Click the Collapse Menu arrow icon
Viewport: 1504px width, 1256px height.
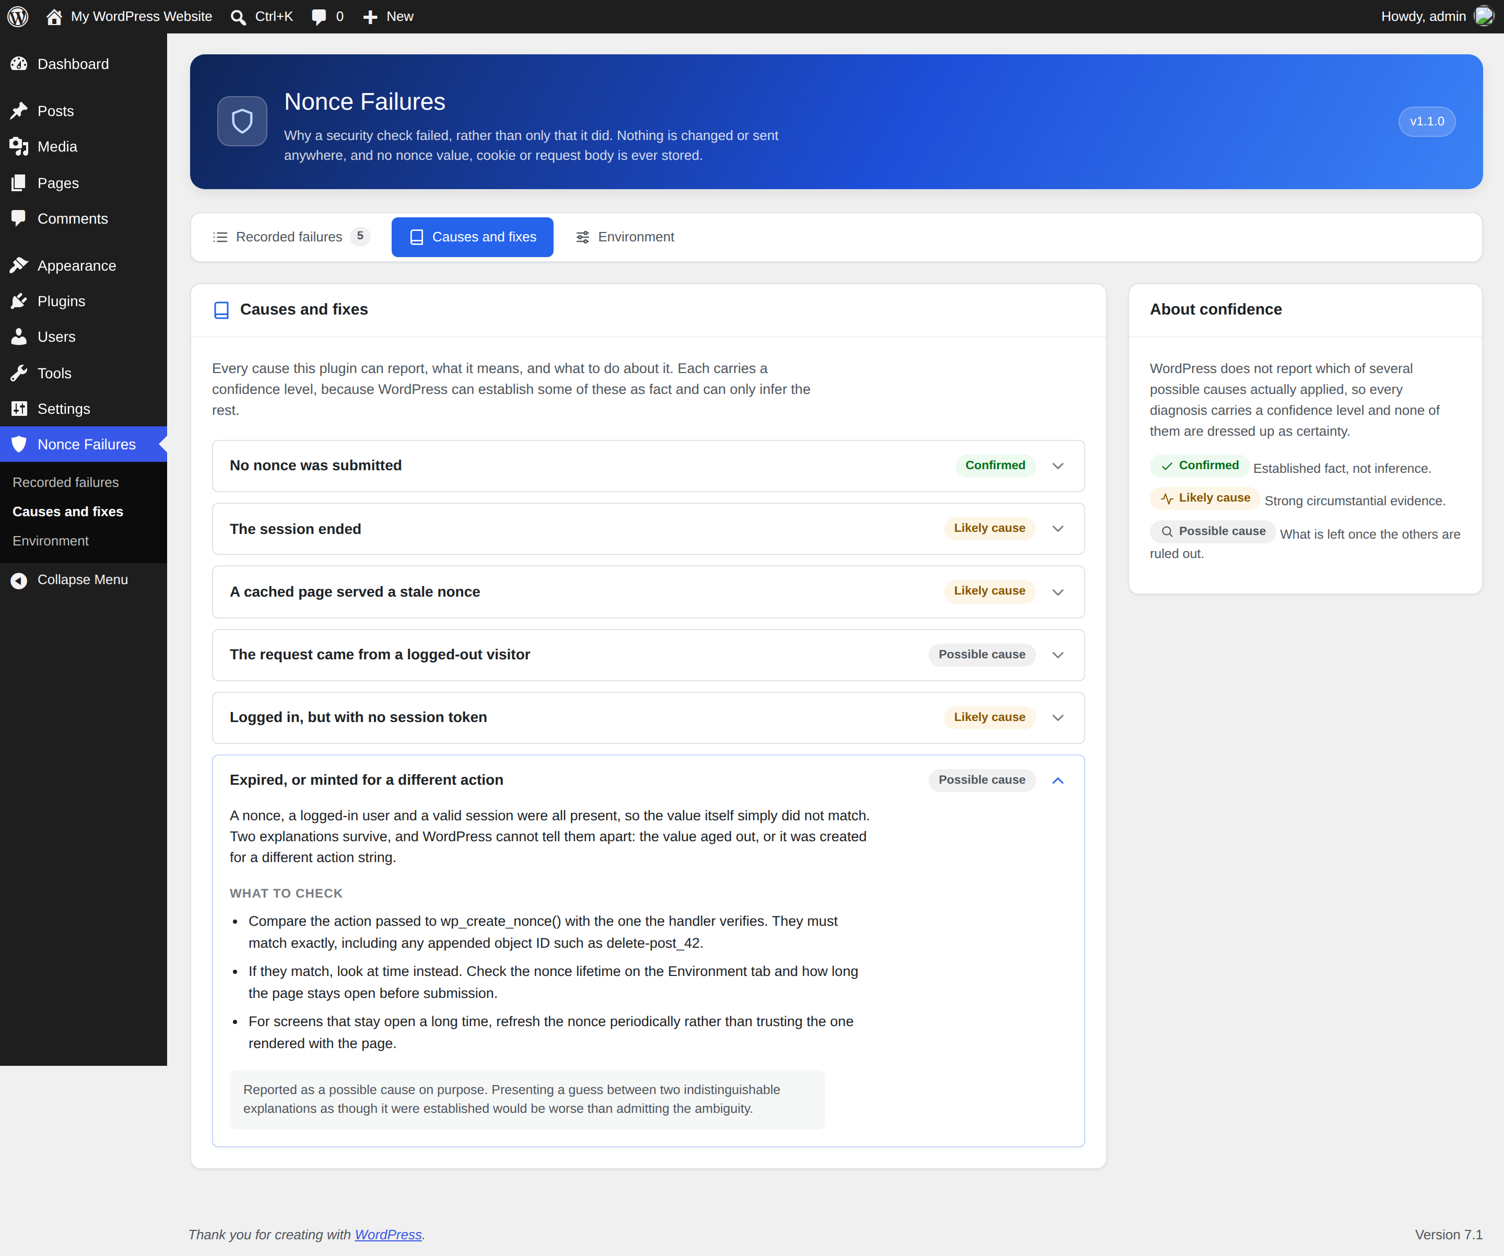[x=19, y=580]
